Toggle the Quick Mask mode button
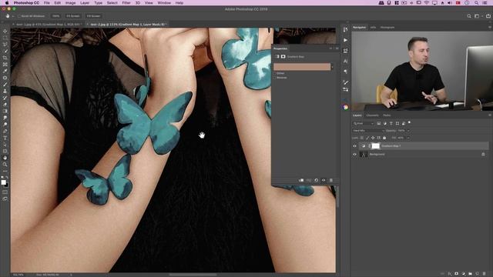 5,192
